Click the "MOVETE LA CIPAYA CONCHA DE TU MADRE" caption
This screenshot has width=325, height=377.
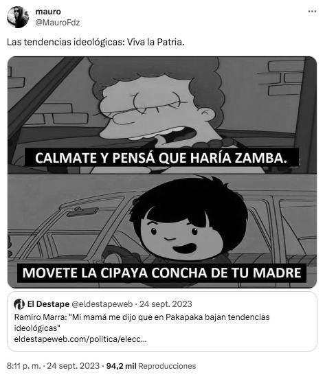pyautogui.click(x=161, y=273)
